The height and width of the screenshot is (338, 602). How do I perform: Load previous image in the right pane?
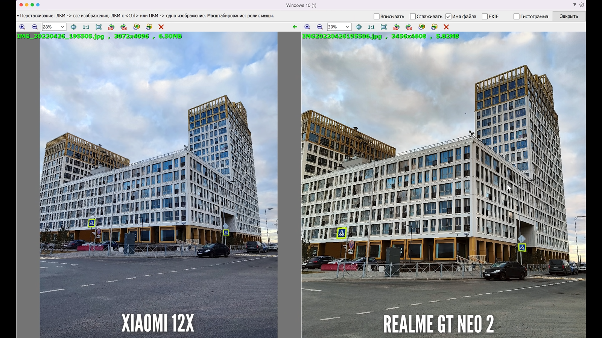[422, 27]
